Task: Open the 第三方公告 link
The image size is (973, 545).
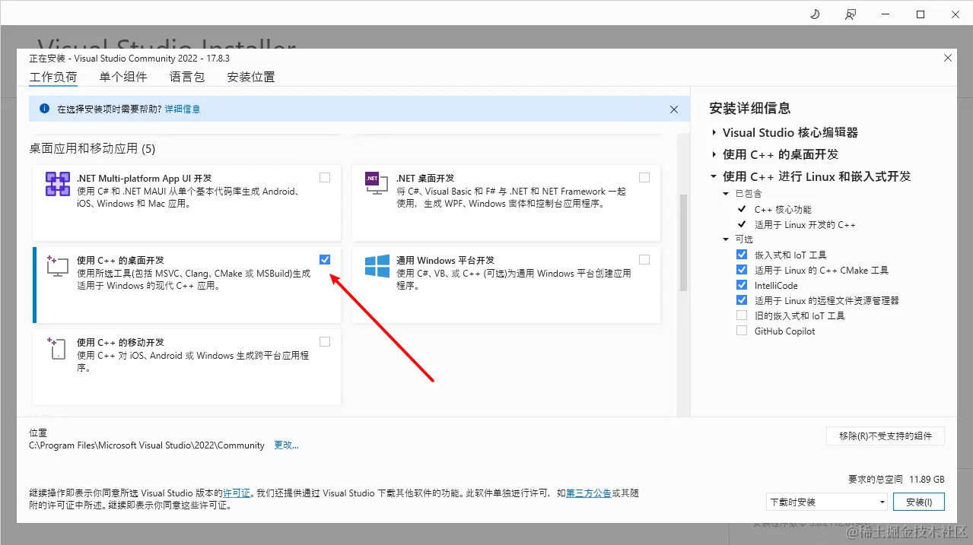Action: pyautogui.click(x=589, y=493)
